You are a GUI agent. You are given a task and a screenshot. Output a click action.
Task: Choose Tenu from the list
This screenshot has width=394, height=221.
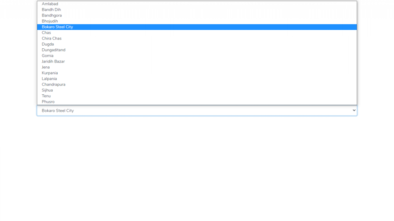pos(46,96)
